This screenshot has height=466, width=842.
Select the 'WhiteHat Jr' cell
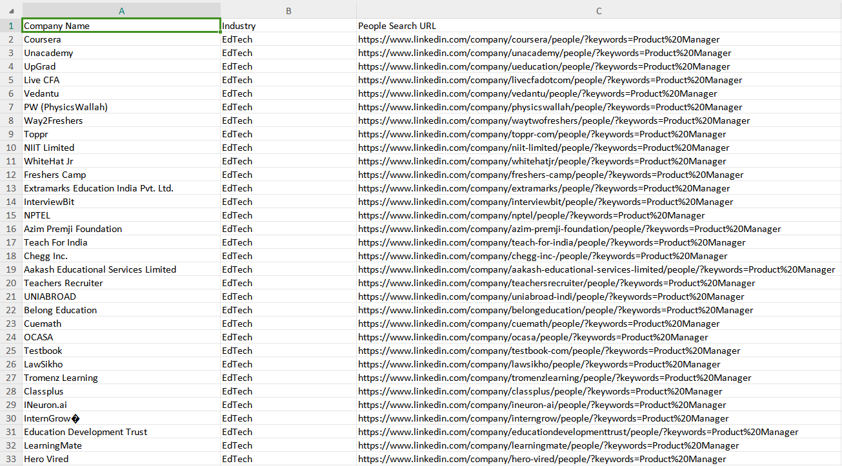[x=121, y=161]
